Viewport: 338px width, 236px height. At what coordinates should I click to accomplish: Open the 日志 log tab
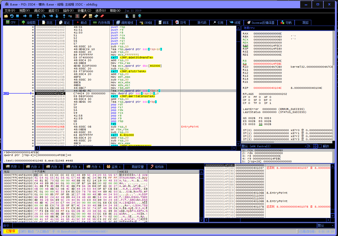47,22
